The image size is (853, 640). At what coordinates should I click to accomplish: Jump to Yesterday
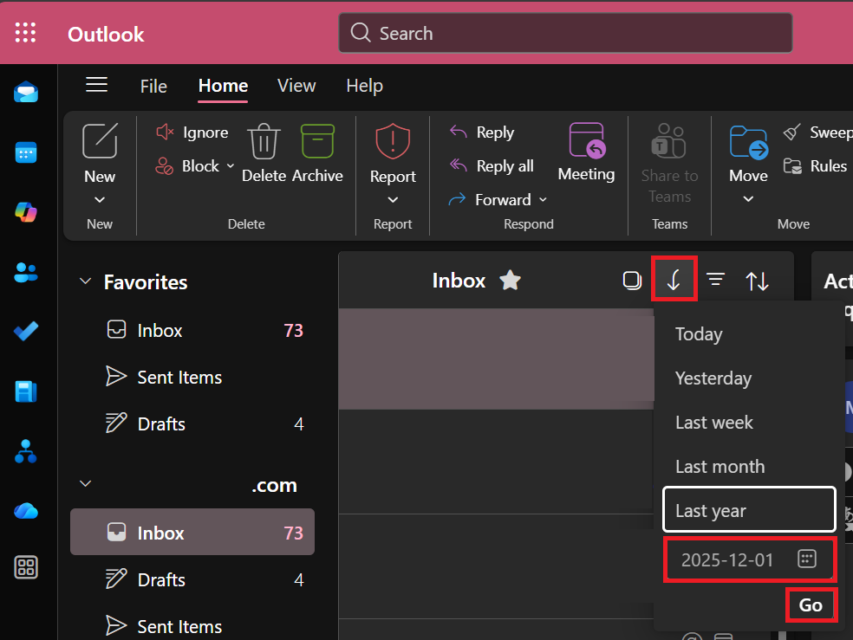click(x=750, y=378)
